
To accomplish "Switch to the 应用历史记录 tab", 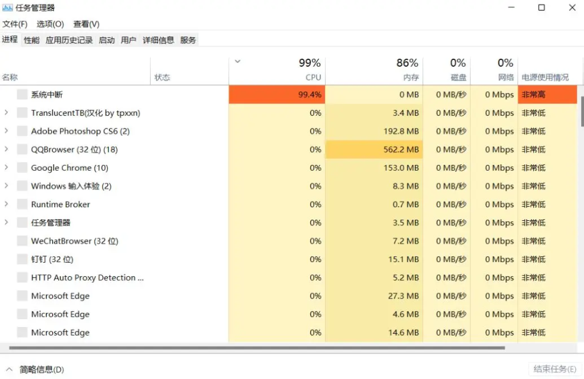I will pos(69,40).
